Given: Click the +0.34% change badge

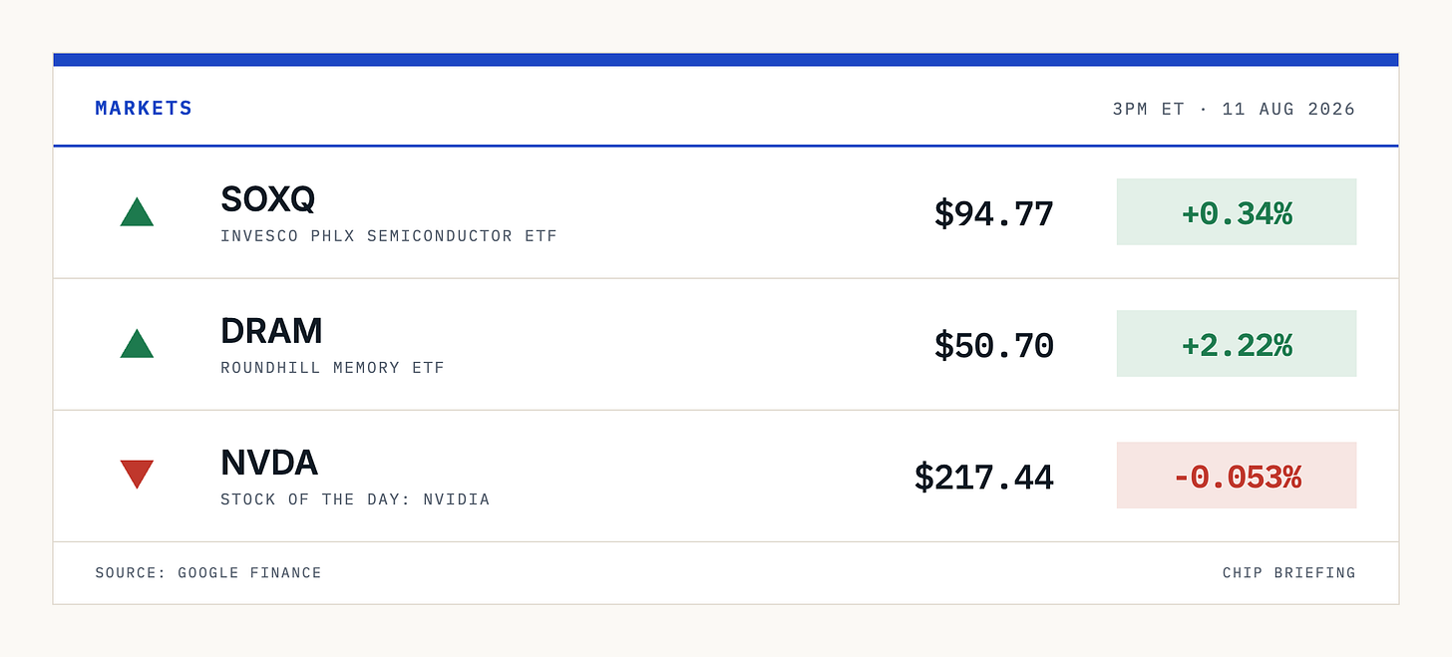Looking at the screenshot, I should 1237,211.
